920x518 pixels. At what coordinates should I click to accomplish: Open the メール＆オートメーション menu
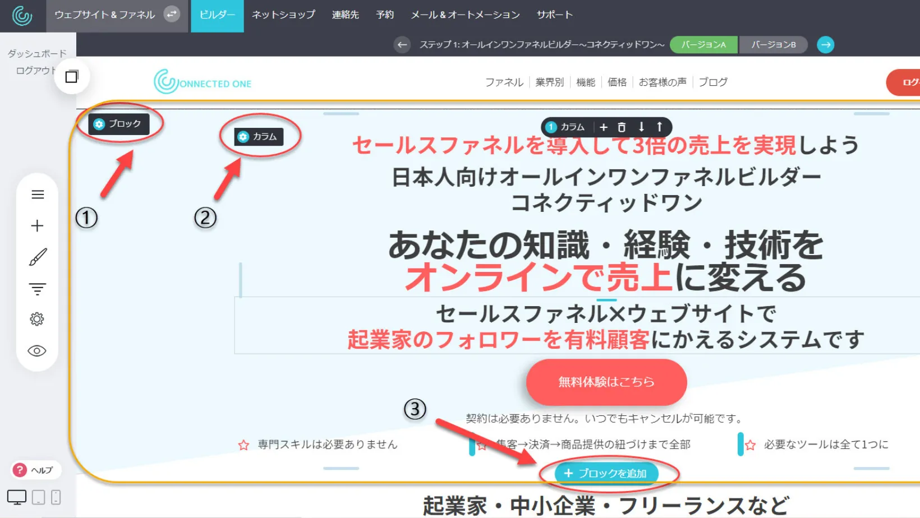pyautogui.click(x=465, y=15)
